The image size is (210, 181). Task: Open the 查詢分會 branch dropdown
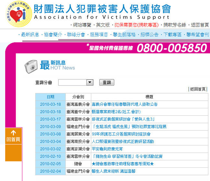pos(76,82)
